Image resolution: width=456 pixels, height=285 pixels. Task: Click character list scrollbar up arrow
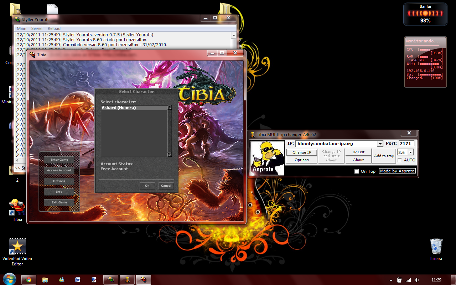click(170, 108)
